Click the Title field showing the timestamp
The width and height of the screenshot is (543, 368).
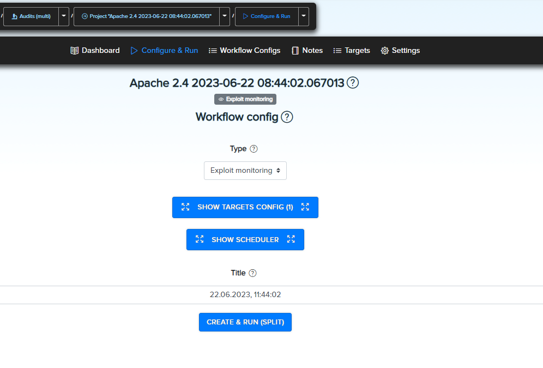(x=245, y=294)
